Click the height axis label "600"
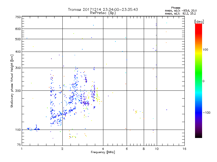Viewport: 217px width, 162px height. click(18, 29)
